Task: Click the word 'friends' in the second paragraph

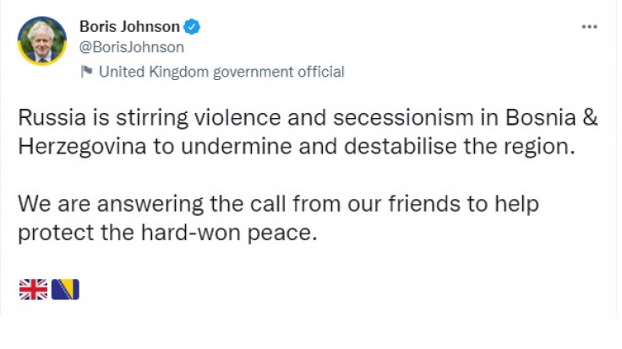Action: [423, 204]
